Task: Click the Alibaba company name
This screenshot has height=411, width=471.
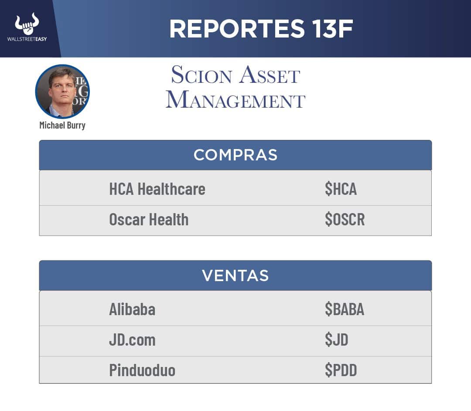Action: coord(132,309)
